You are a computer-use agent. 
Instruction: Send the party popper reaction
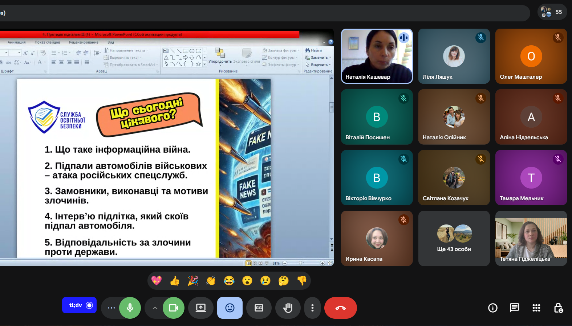[x=193, y=281]
